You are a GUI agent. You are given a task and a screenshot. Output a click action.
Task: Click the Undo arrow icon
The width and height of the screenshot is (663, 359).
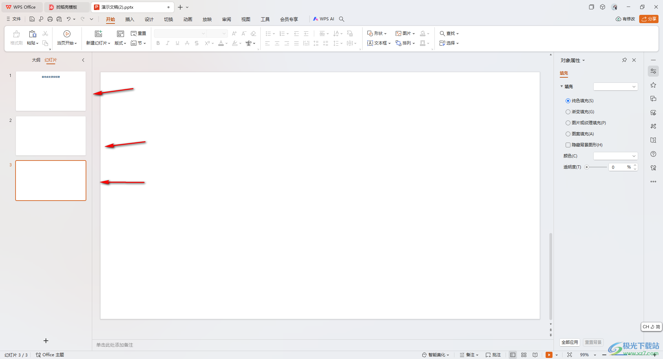69,19
